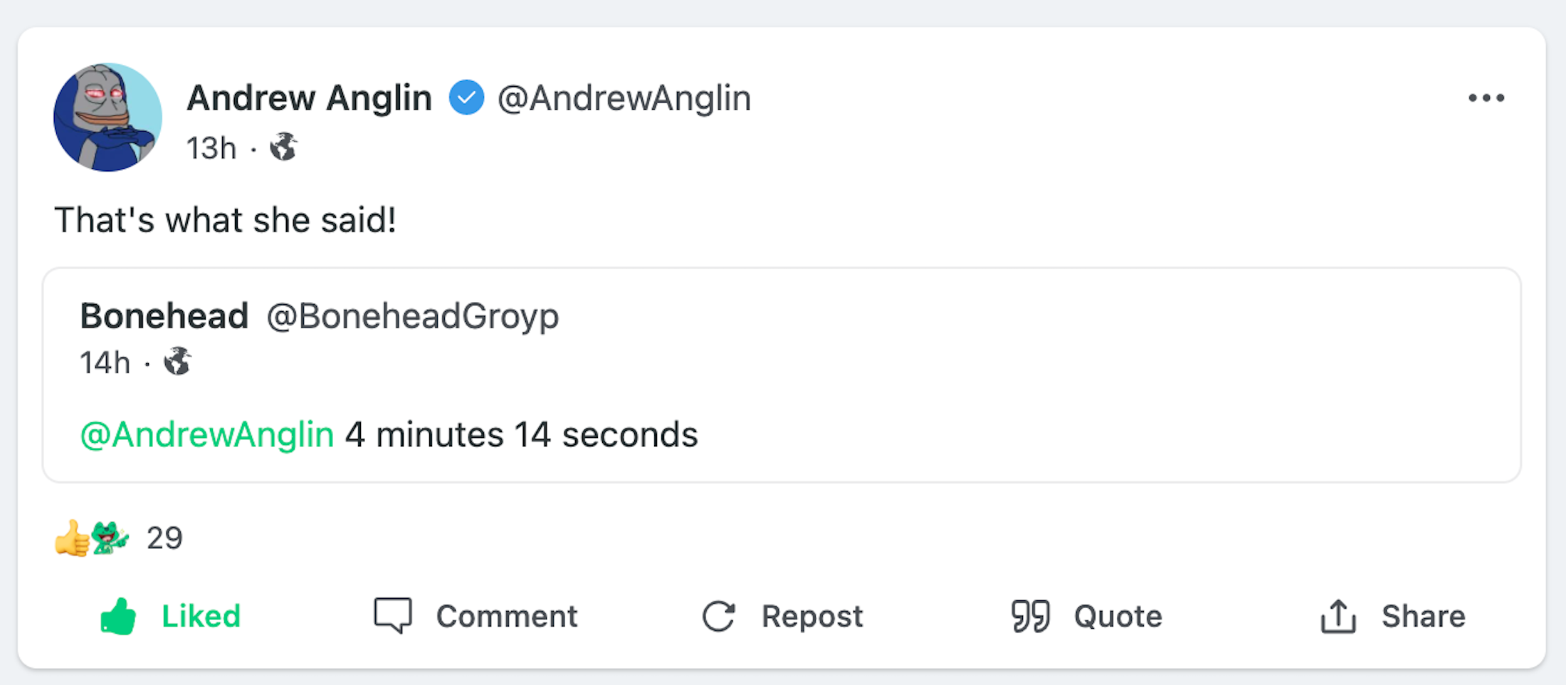Click the thumbs-up reaction emoji above Liked
This screenshot has width=1566, height=685.
point(71,538)
